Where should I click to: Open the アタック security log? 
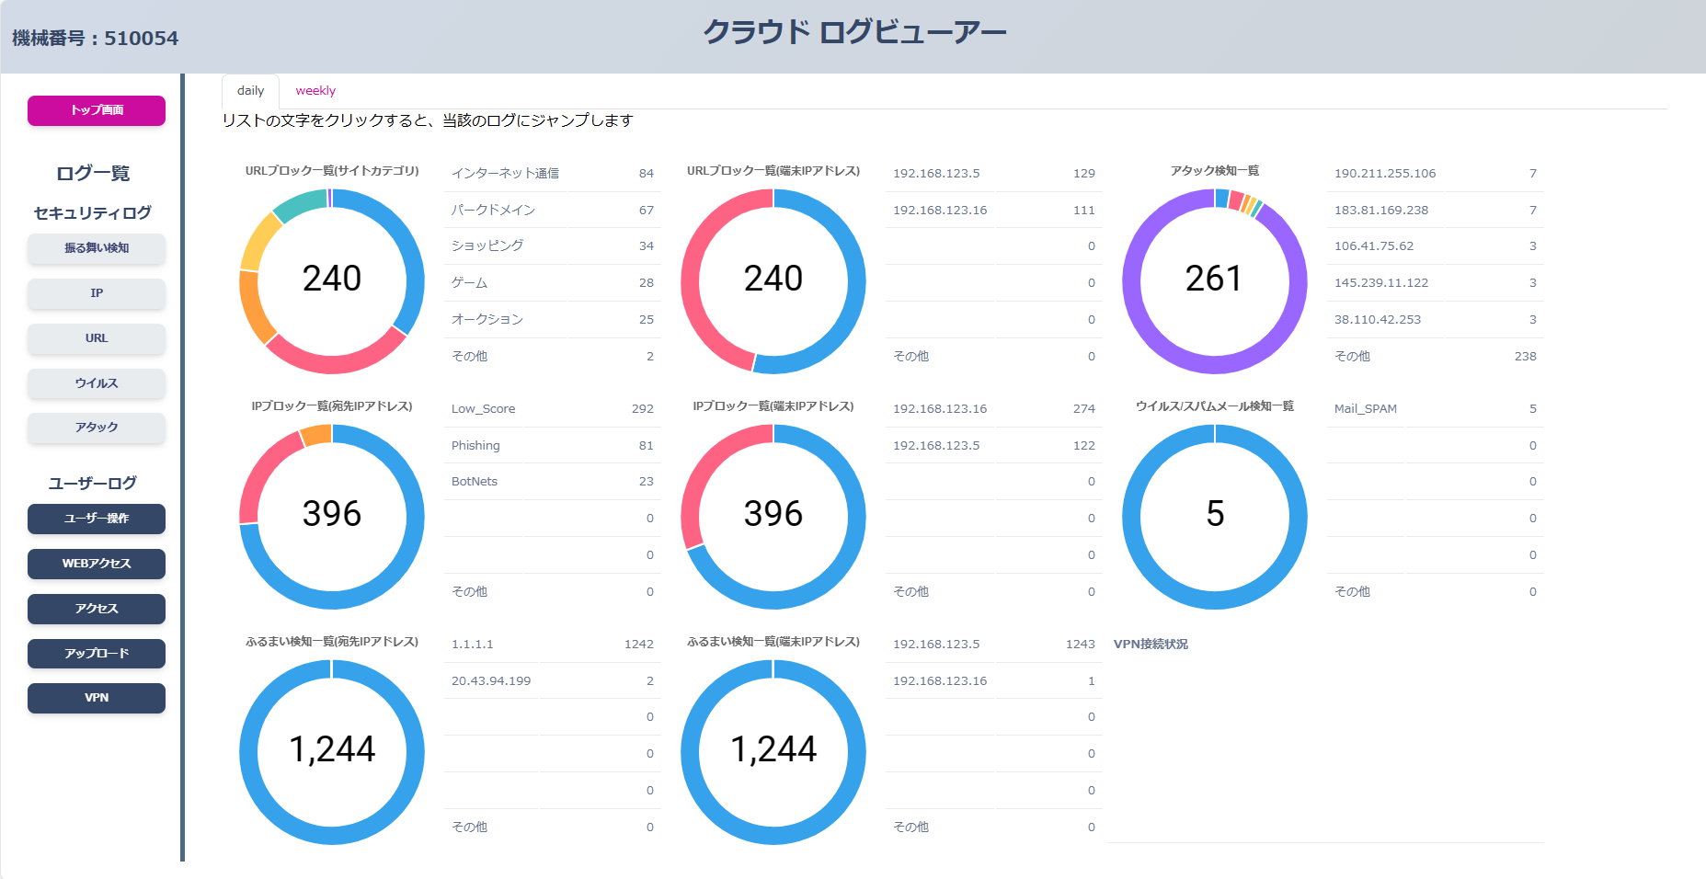pos(96,427)
